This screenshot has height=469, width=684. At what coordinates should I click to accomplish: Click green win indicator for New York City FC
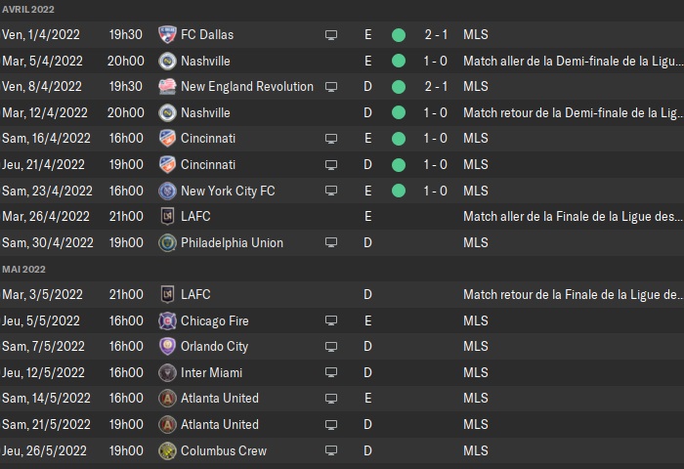399,191
